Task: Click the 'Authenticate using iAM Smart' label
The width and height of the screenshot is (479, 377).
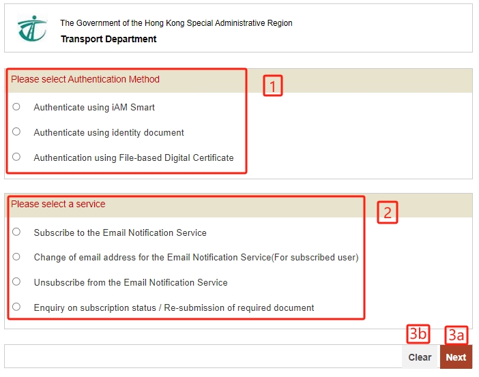Action: [x=94, y=108]
